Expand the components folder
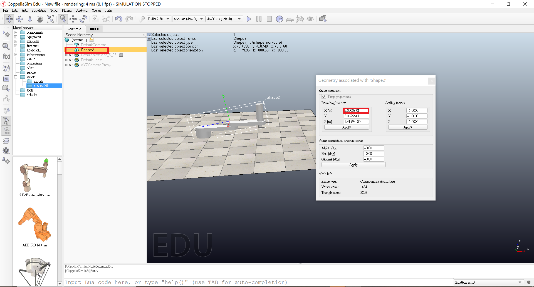 click(16, 33)
